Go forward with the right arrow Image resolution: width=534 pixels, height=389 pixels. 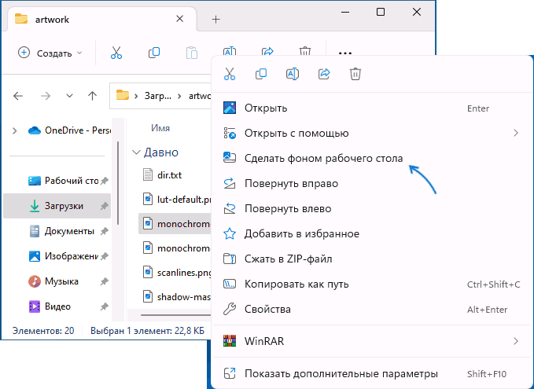click(46, 96)
